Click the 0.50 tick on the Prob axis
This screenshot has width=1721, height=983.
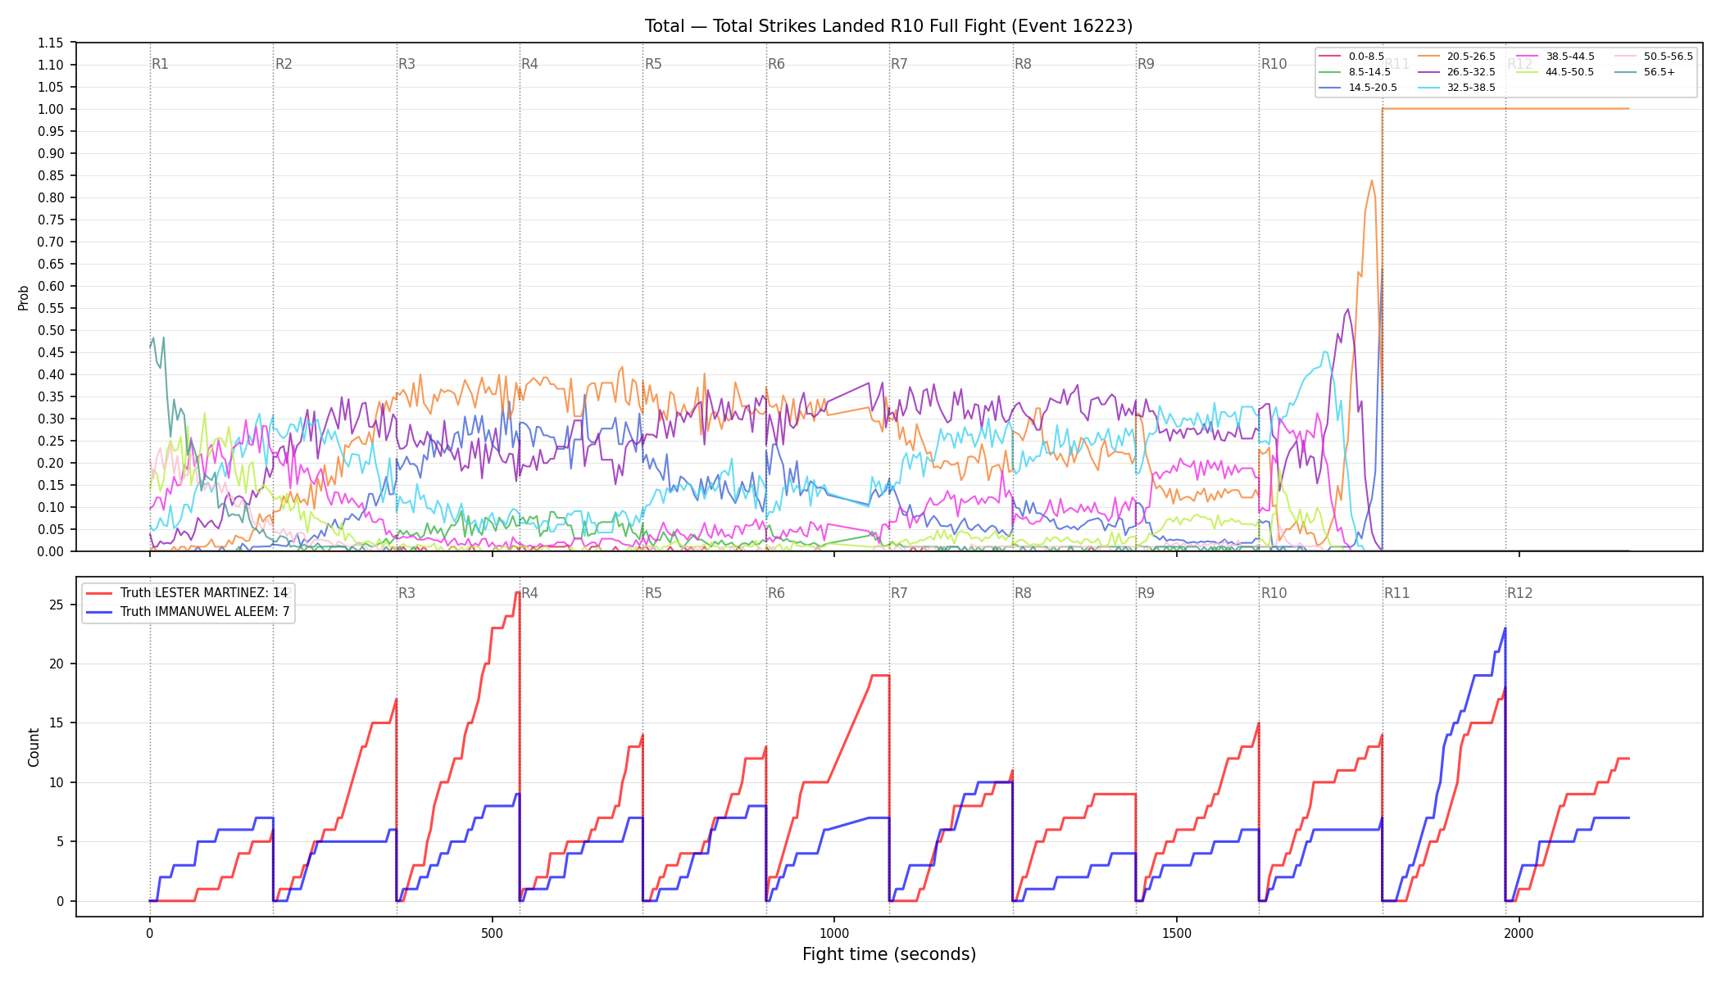click(x=51, y=330)
